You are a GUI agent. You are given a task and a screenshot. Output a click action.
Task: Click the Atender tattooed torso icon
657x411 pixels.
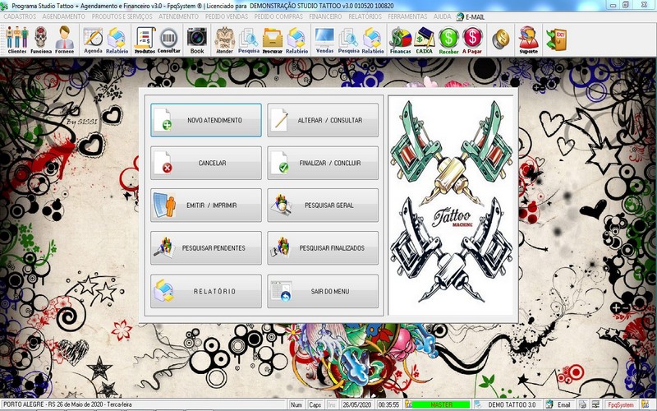tap(224, 39)
